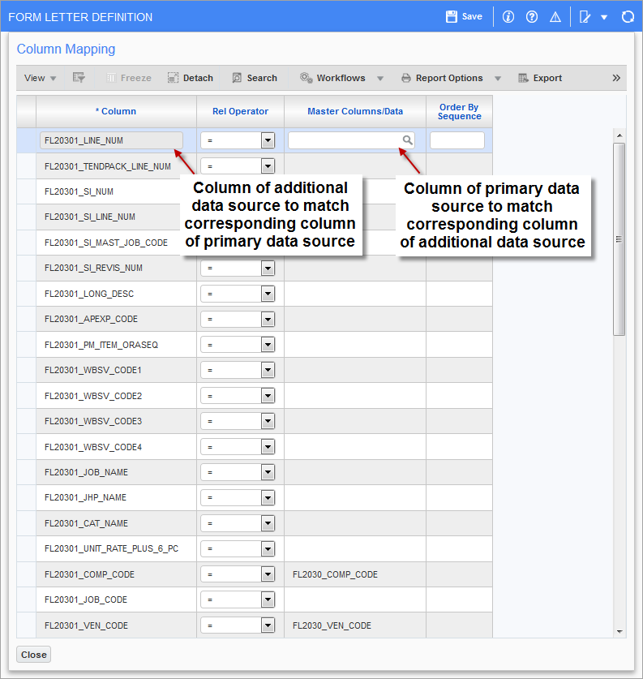Click the Workflows toolbar button
643x679 pixels.
pyautogui.click(x=332, y=78)
